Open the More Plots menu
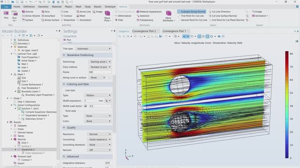This screenshot has height=168, width=300. [107, 16]
